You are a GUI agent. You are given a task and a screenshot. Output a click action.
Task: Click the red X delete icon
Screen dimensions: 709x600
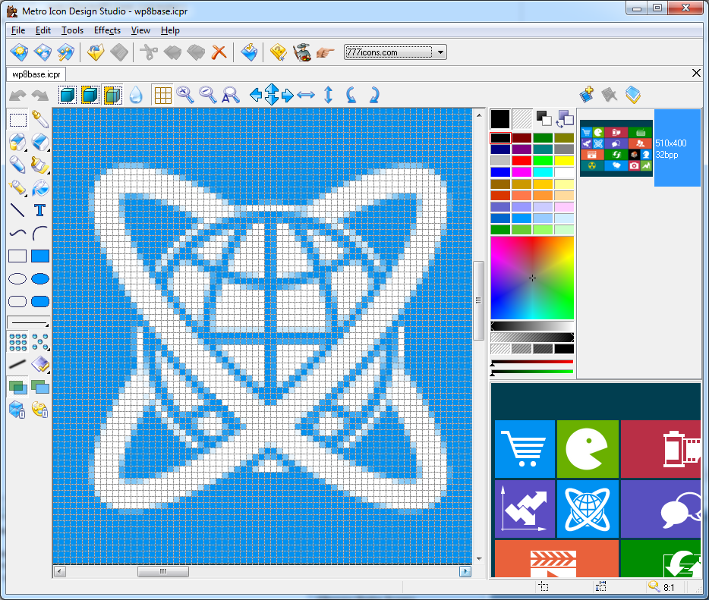click(x=219, y=52)
